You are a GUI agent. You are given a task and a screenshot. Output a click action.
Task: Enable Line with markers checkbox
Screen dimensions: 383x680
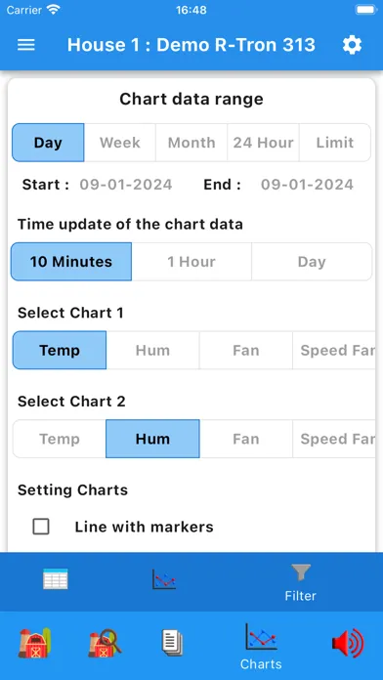pyautogui.click(x=41, y=527)
